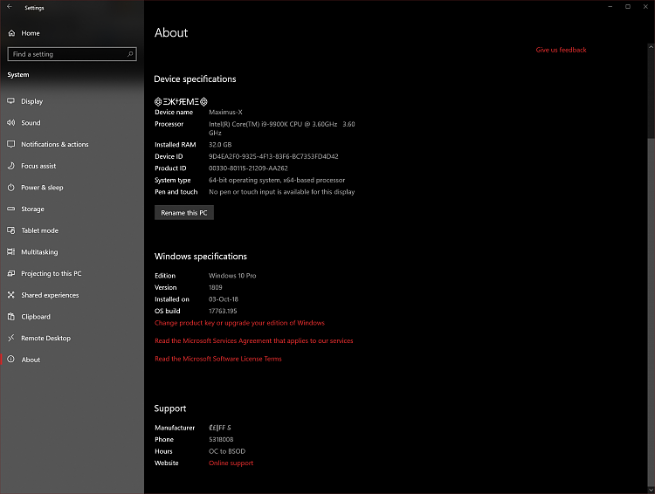Click the Notifications & actions icon

coord(10,144)
